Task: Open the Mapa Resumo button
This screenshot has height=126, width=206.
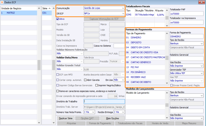Action: coord(189,123)
